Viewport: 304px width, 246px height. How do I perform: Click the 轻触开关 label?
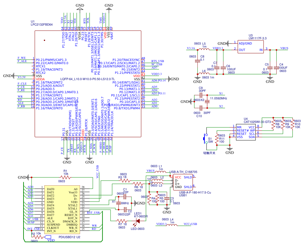pyautogui.click(x=209, y=153)
